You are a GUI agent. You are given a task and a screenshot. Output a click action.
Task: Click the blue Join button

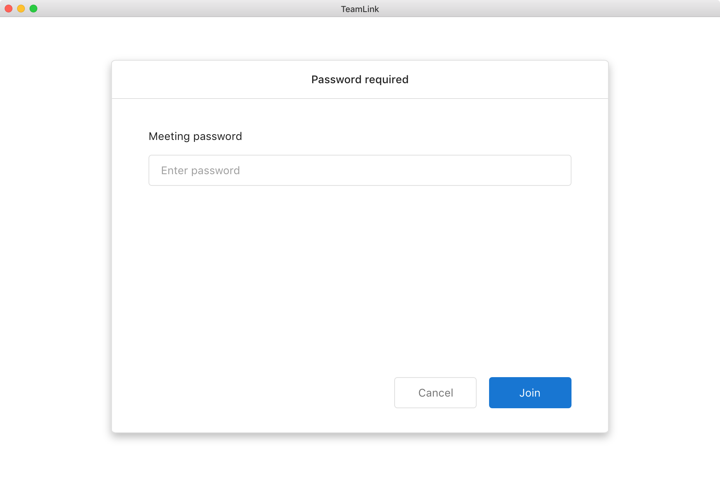pos(530,393)
